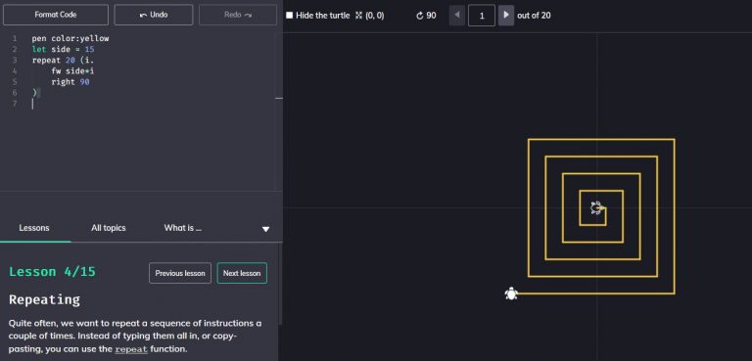Image resolution: width=752 pixels, height=361 pixels.
Task: Click code line 'right 90'
Action: (70, 82)
